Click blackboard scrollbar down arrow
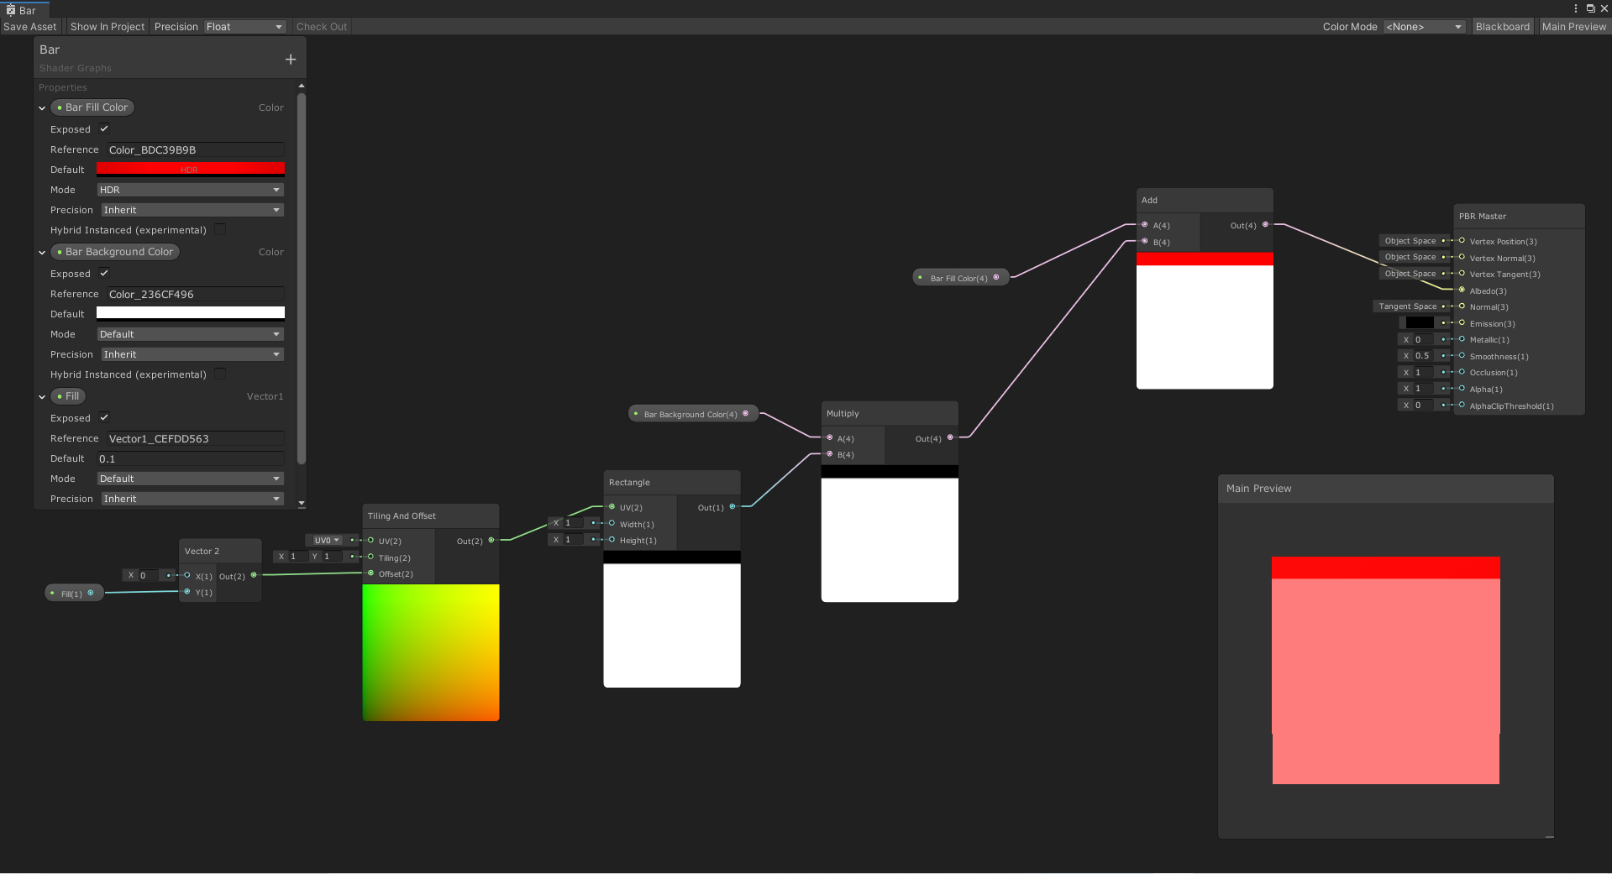 301,504
